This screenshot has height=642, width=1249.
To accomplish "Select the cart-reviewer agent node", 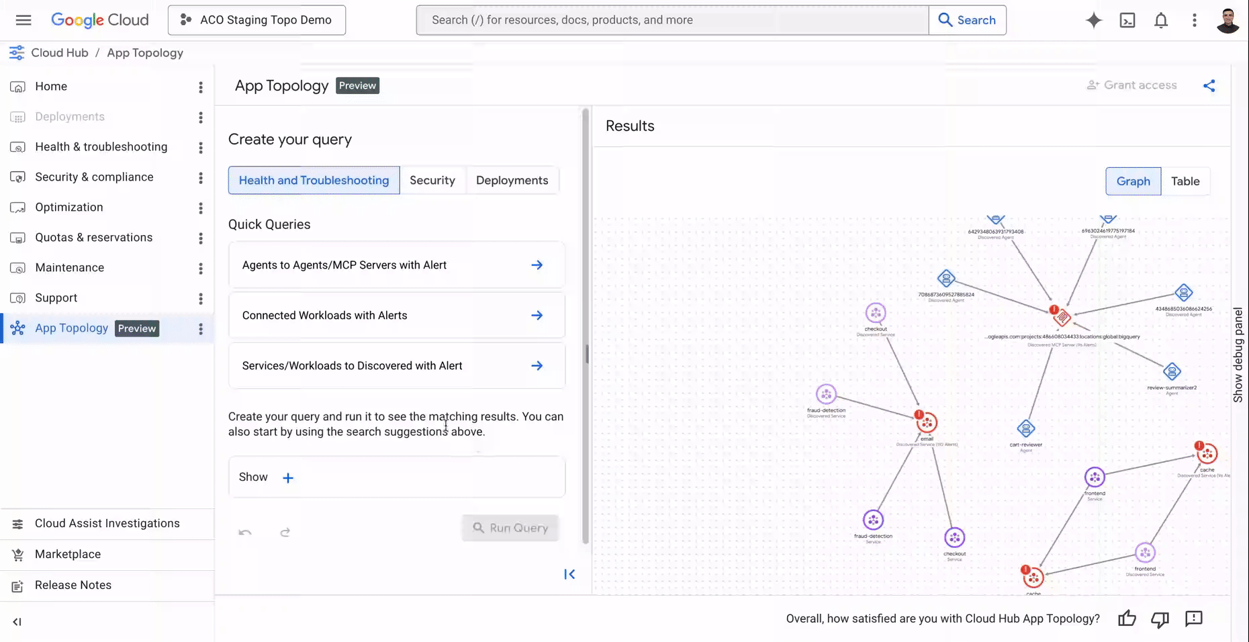I will coord(1025,428).
